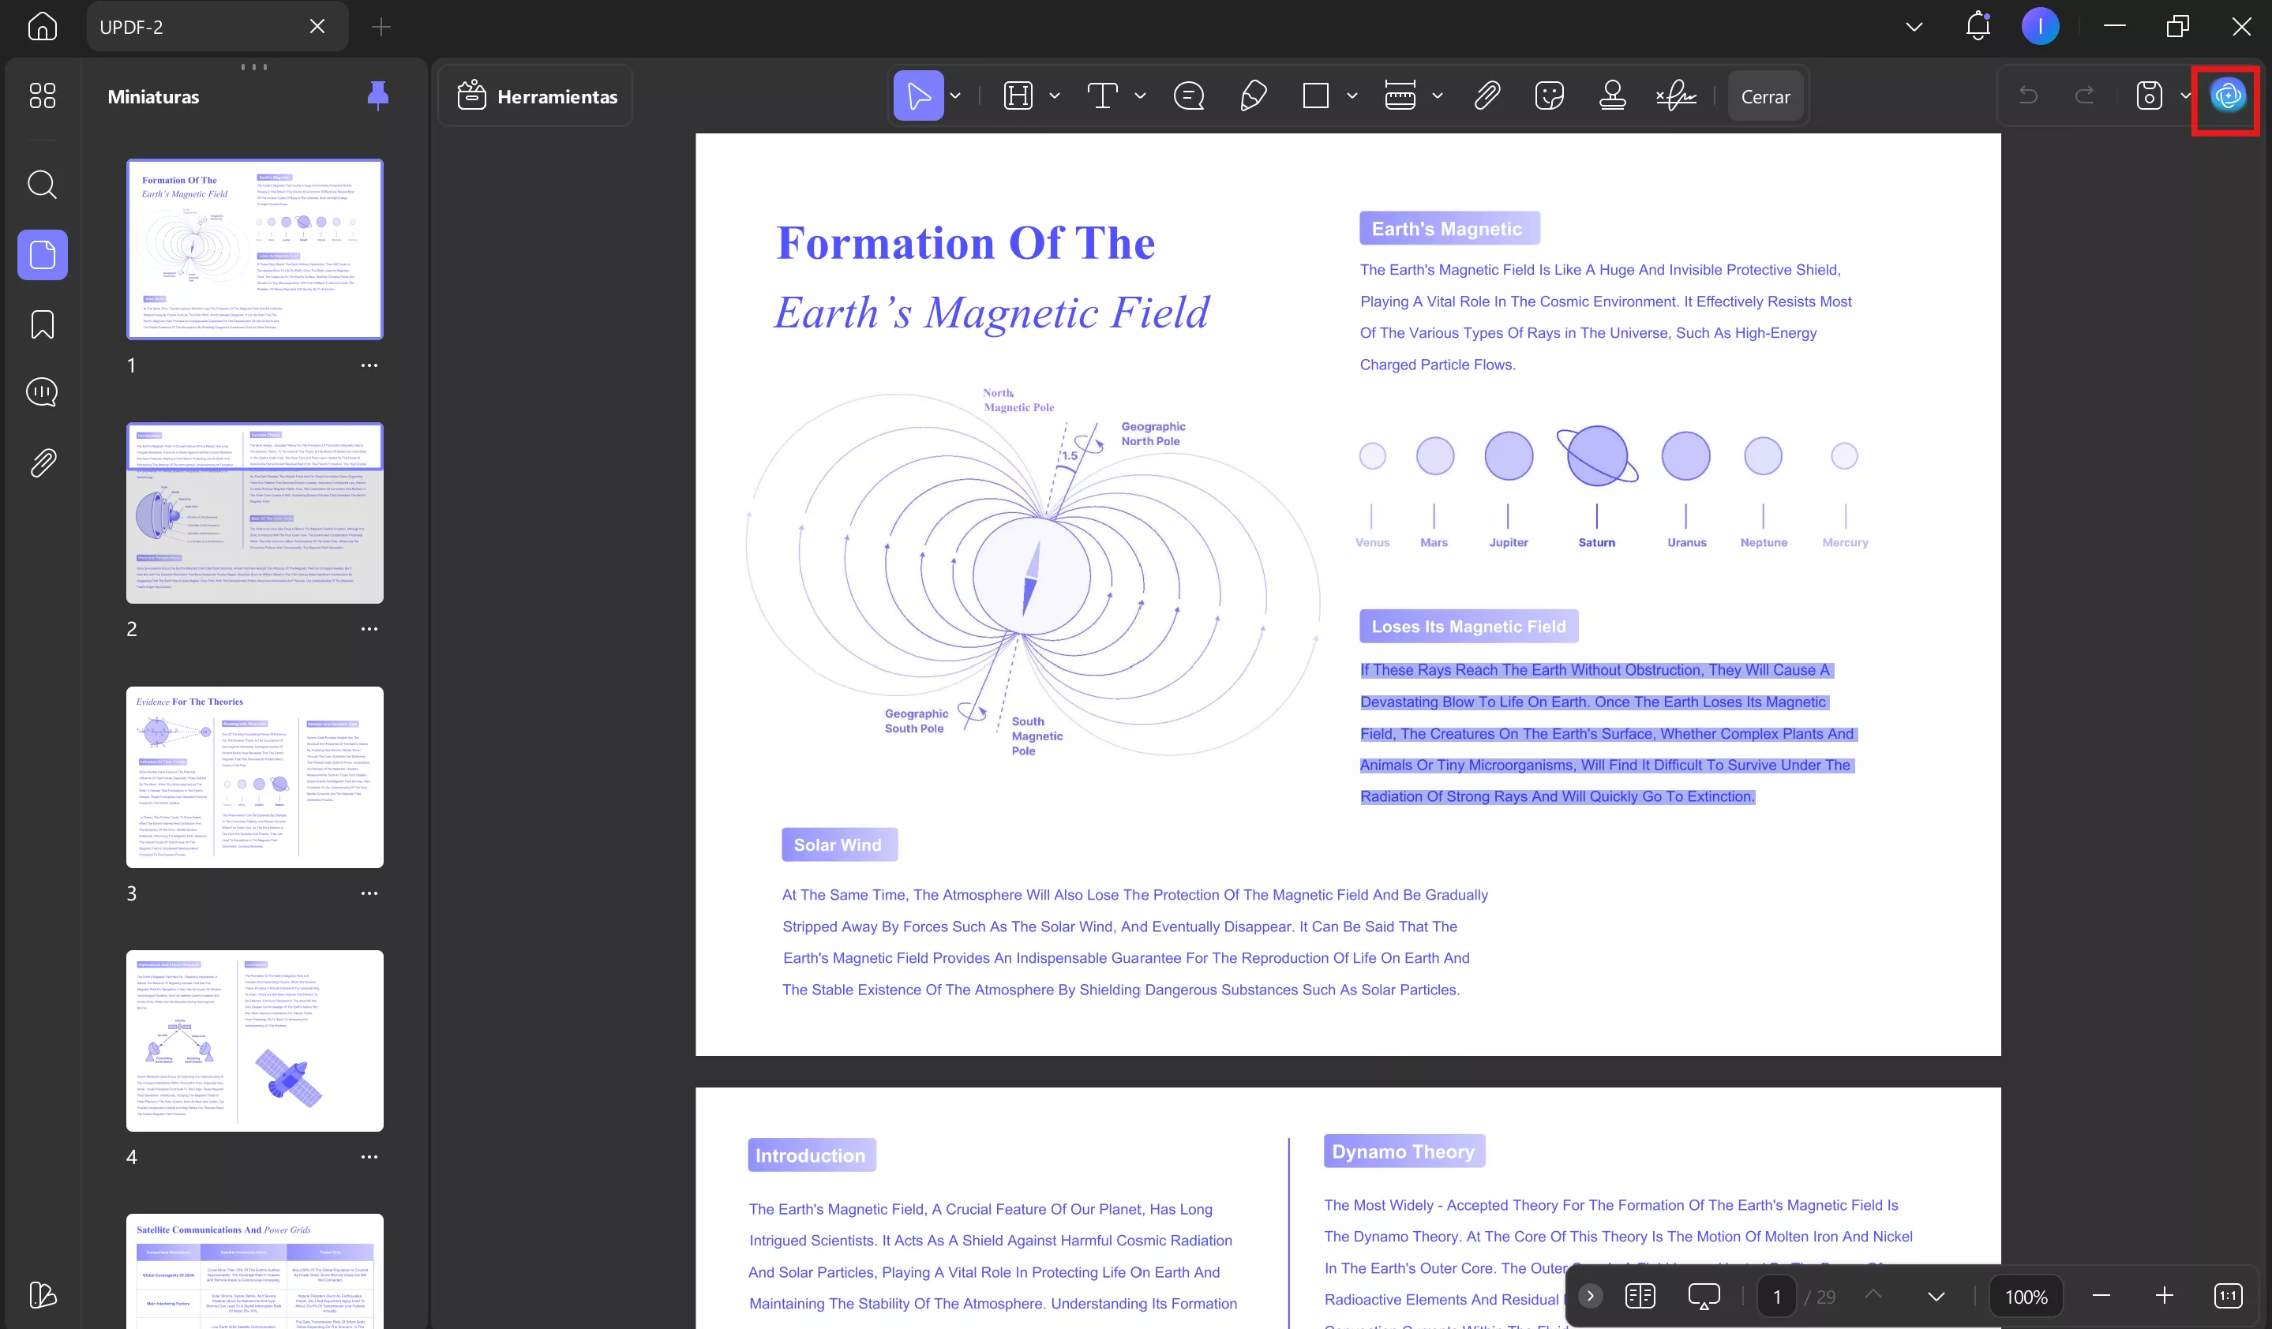Expand the measurement tool options arrow
This screenshot has height=1329, width=2272.
coord(1437,95)
